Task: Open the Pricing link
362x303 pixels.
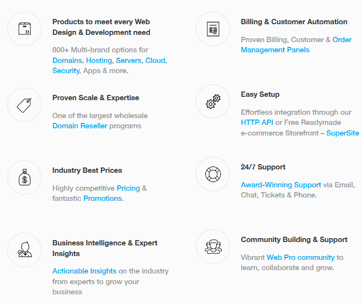Action: 129,188
